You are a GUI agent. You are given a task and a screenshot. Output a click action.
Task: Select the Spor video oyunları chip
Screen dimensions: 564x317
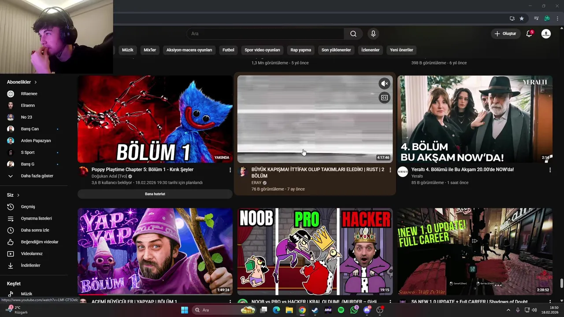[x=262, y=50]
